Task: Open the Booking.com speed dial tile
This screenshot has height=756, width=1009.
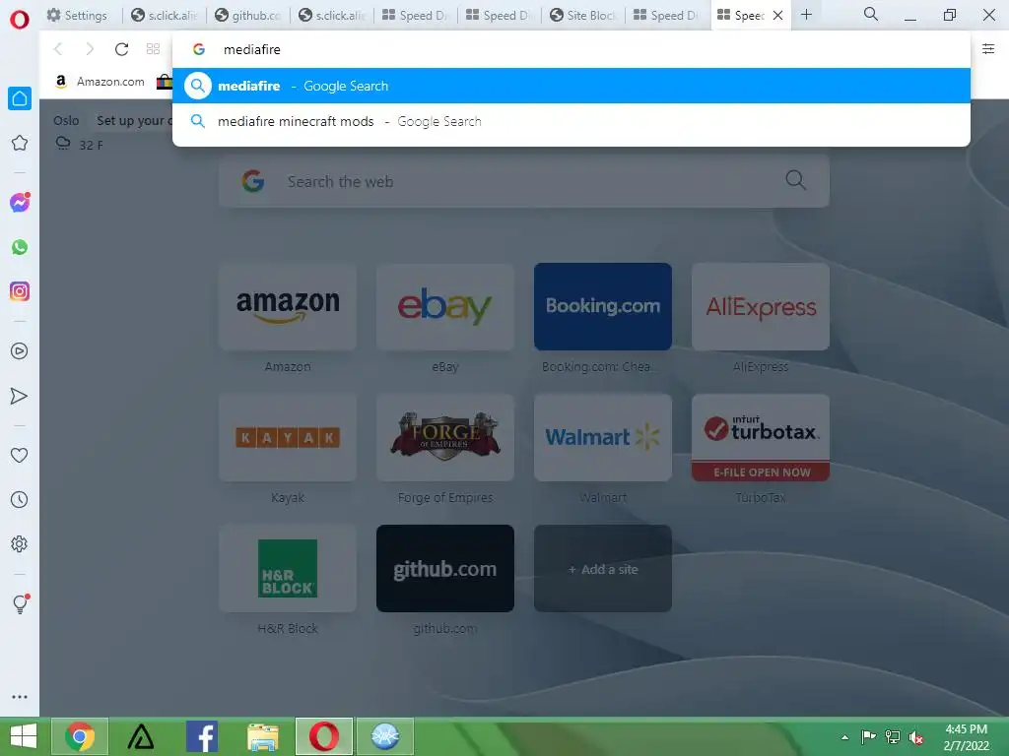Action: pos(603,306)
